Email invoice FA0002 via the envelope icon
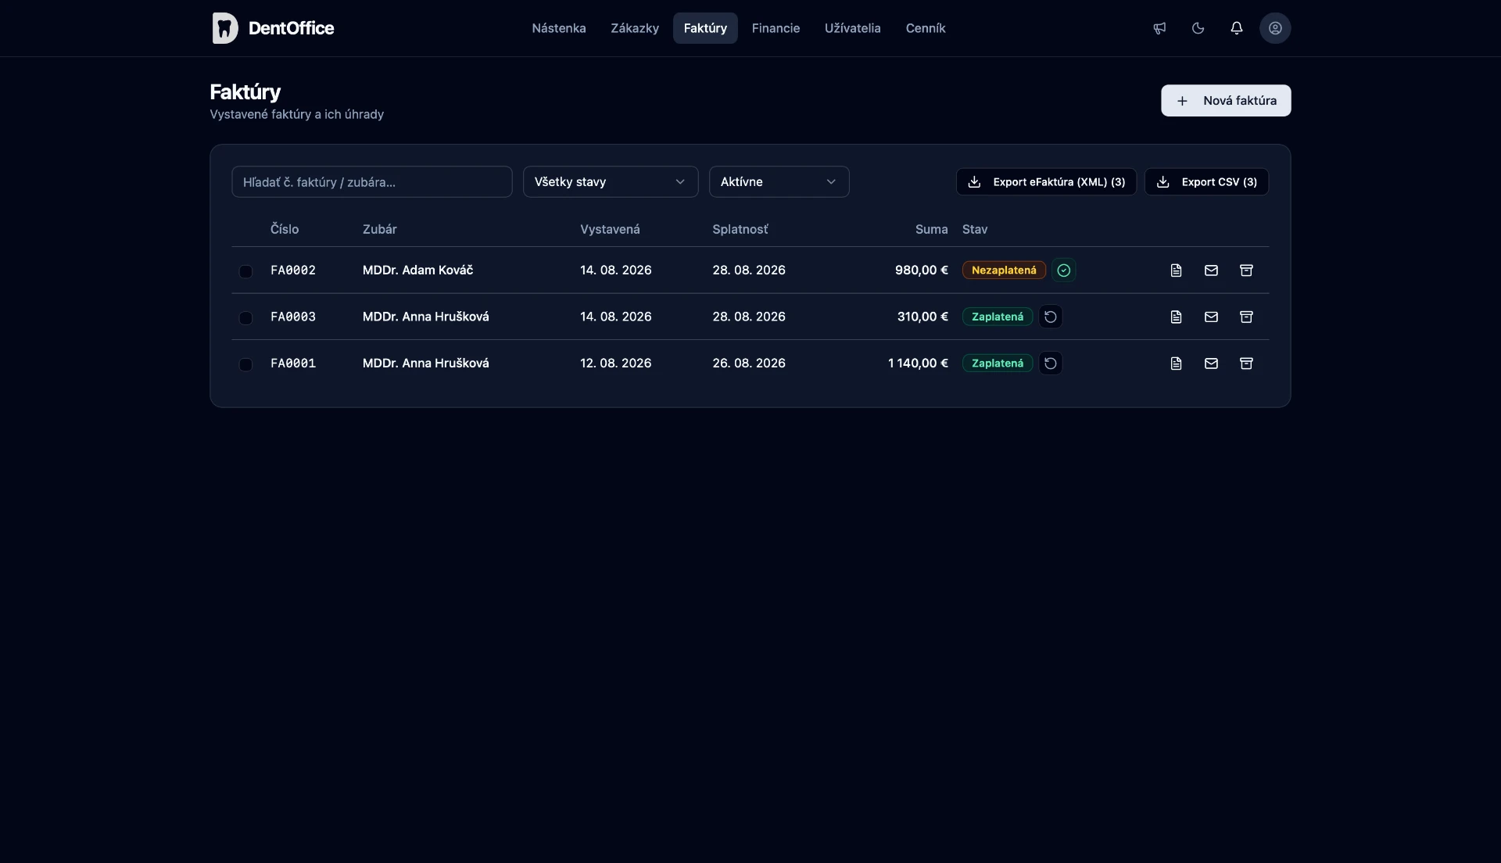The image size is (1501, 863). pos(1211,270)
